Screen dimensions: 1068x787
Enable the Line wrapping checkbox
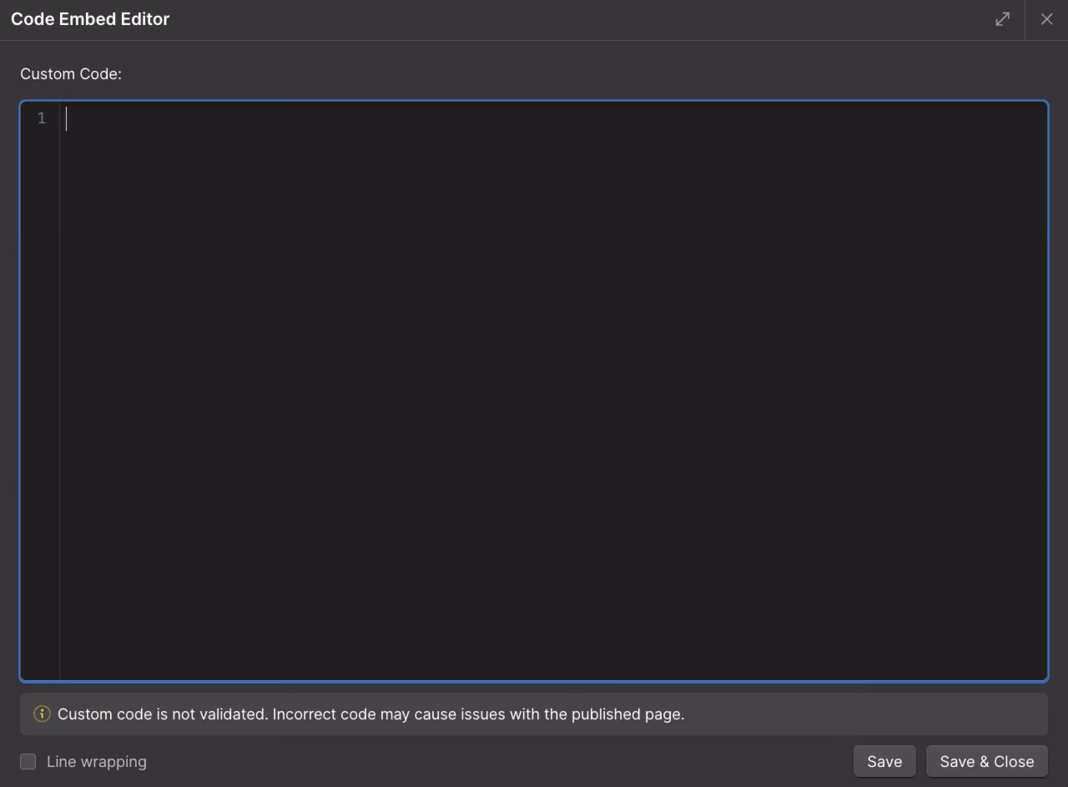[x=28, y=761]
